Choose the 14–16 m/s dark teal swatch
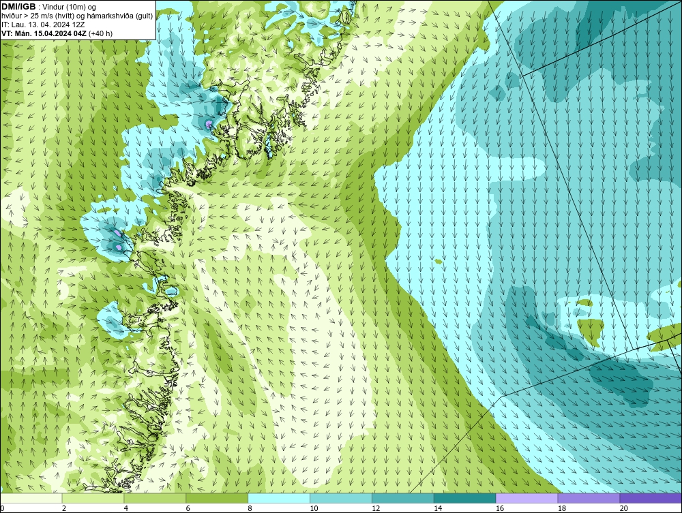The width and height of the screenshot is (682, 513). 464,498
